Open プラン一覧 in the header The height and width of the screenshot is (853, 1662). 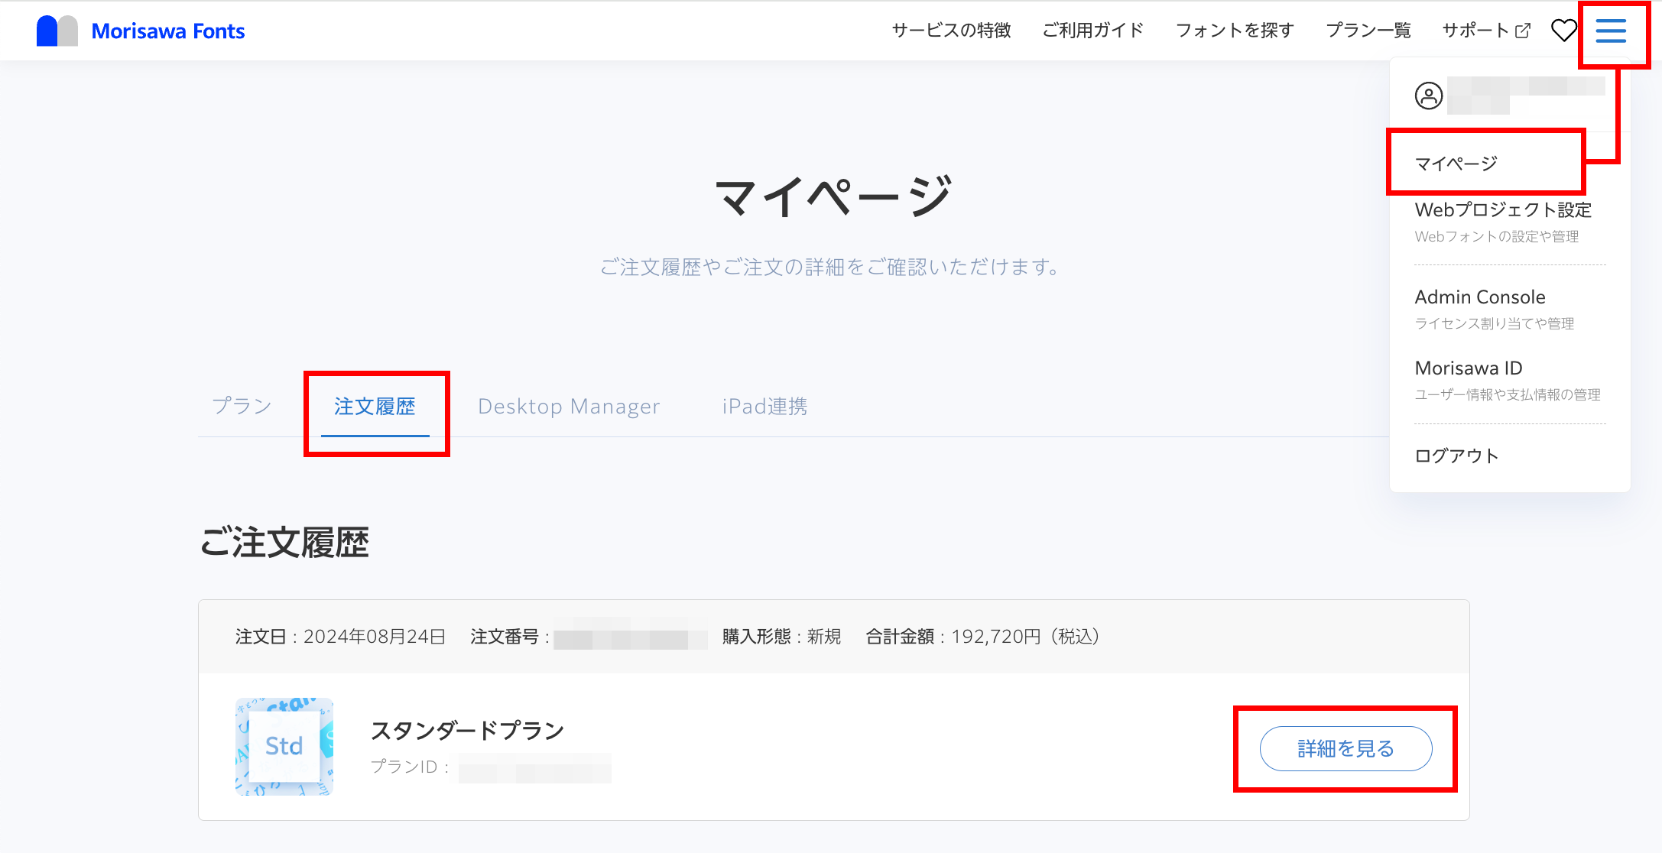click(x=1368, y=31)
